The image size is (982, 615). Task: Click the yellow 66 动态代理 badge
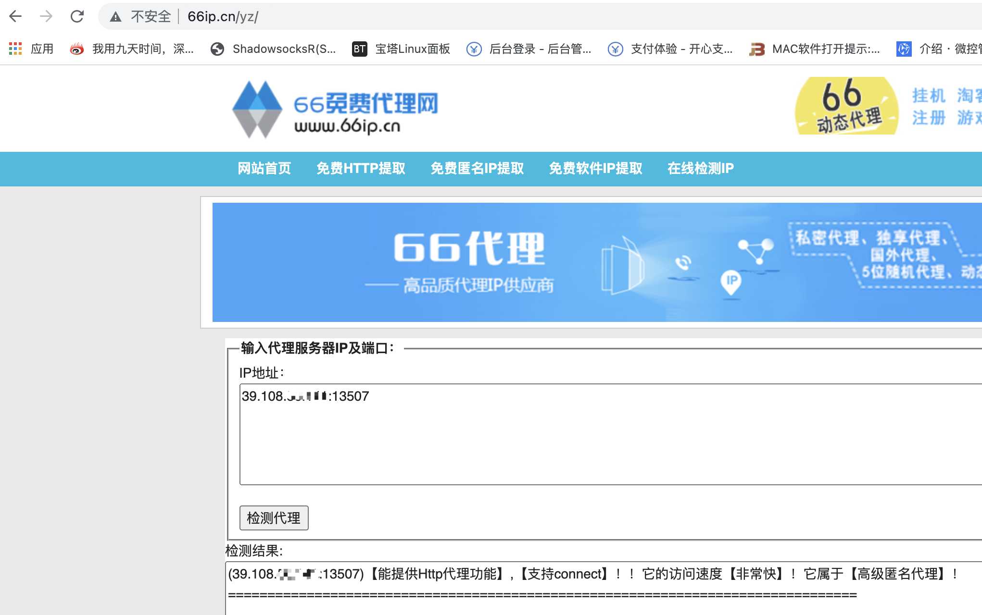(846, 106)
